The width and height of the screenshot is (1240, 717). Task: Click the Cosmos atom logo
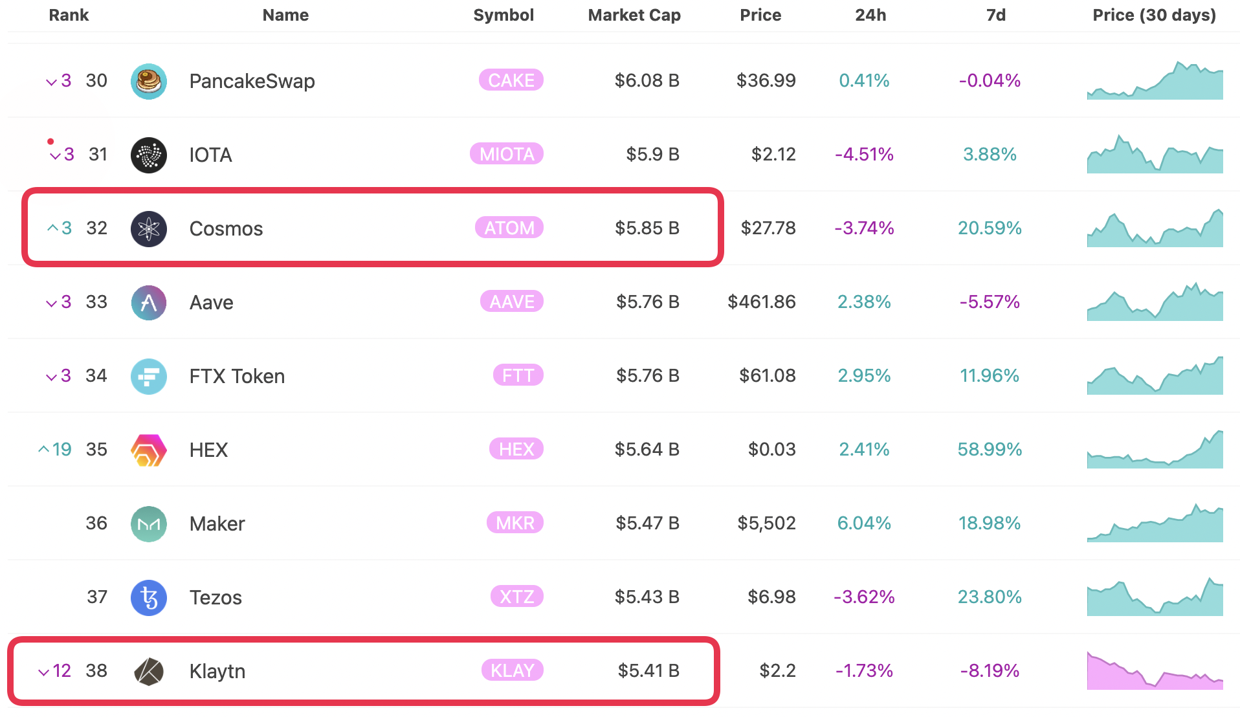149,228
